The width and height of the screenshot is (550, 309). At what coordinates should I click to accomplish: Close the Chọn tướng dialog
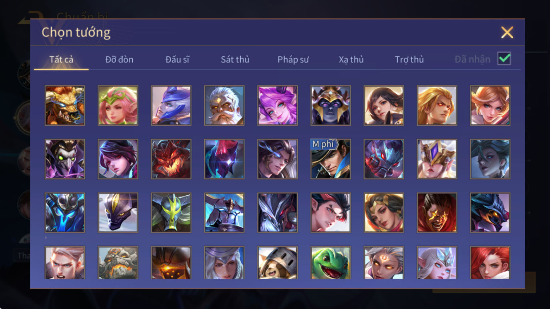click(x=507, y=32)
